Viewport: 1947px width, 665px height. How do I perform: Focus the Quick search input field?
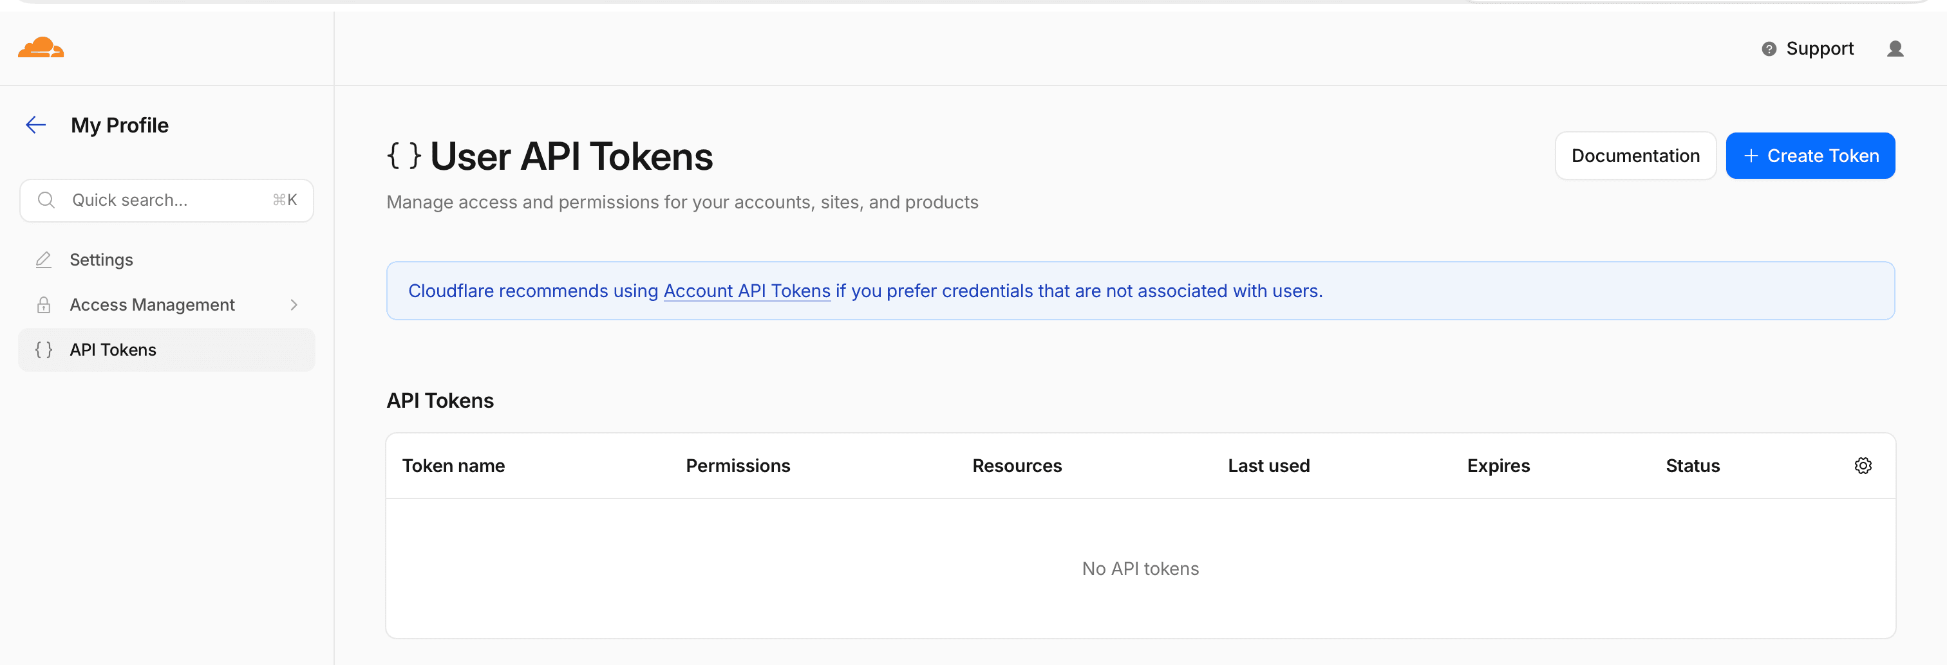click(x=166, y=200)
